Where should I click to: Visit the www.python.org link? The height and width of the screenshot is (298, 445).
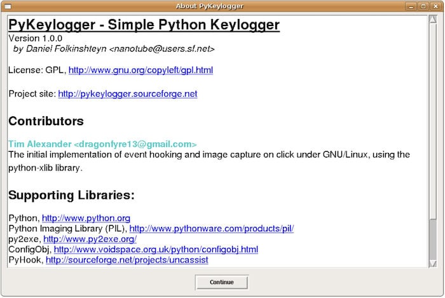click(x=86, y=218)
